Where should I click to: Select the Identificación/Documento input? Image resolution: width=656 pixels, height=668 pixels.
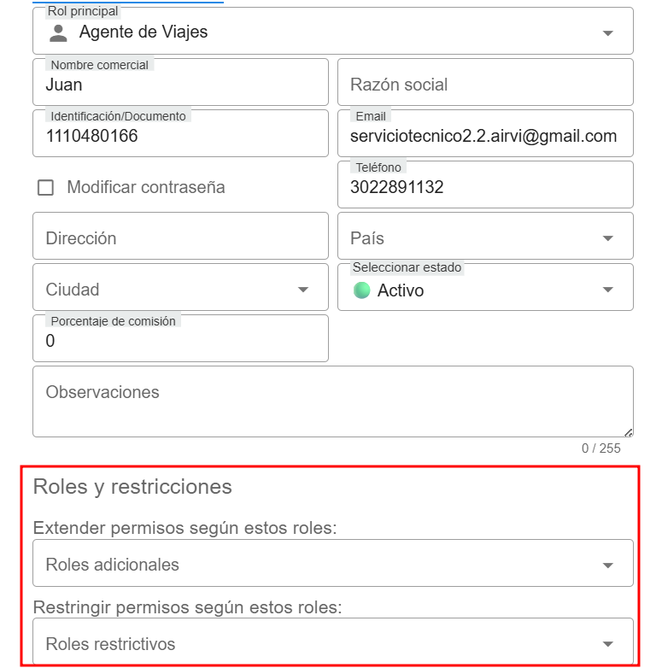[x=179, y=137]
